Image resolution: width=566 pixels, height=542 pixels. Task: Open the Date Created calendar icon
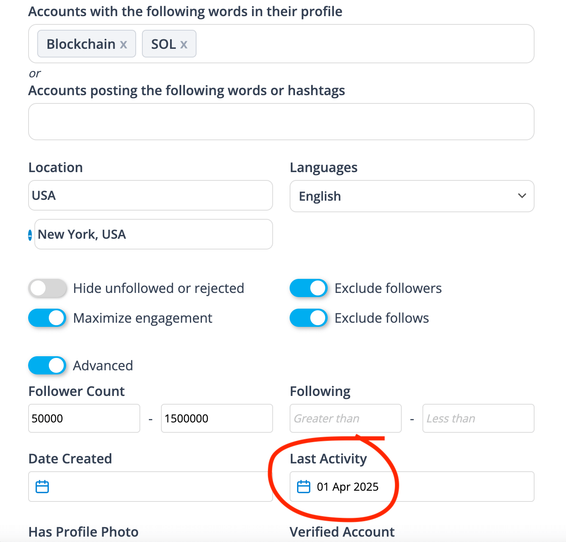42,487
